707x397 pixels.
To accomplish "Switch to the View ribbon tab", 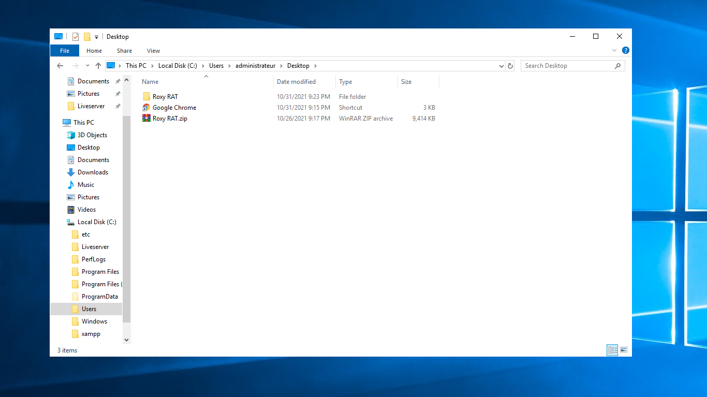I will [153, 51].
